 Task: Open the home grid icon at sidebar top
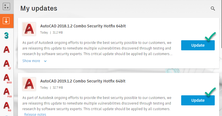[x=6, y=6]
